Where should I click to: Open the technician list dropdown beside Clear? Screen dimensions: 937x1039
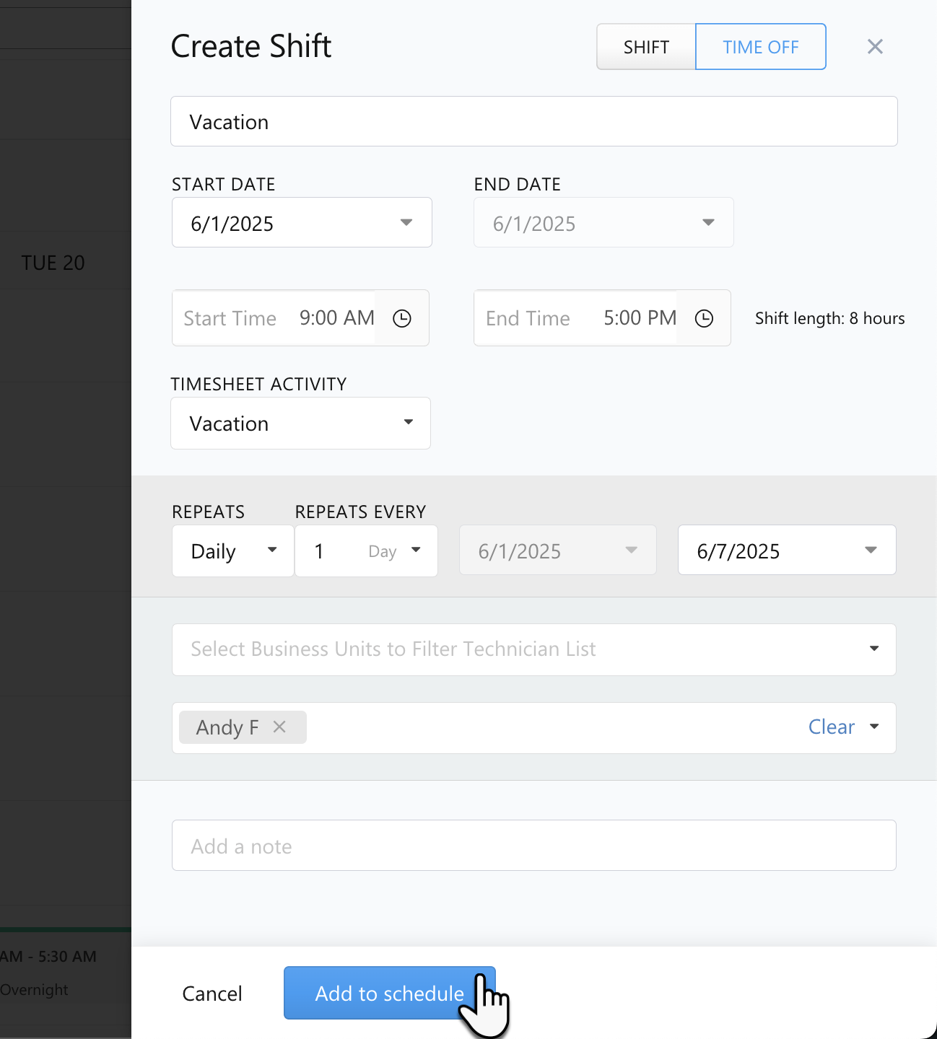pos(874,727)
